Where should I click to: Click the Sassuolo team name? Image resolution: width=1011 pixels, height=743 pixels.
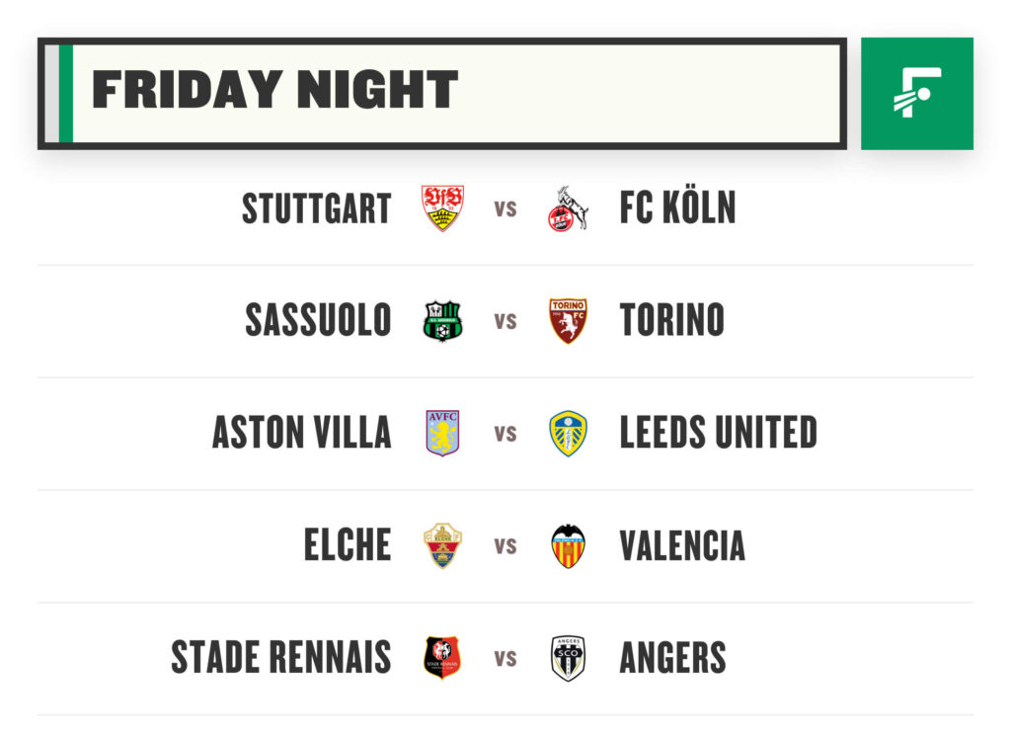[x=319, y=320]
